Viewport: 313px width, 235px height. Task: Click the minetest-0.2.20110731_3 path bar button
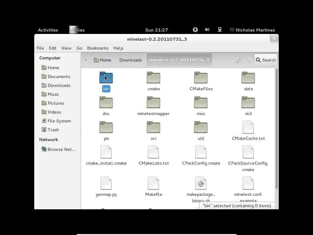coord(179,60)
